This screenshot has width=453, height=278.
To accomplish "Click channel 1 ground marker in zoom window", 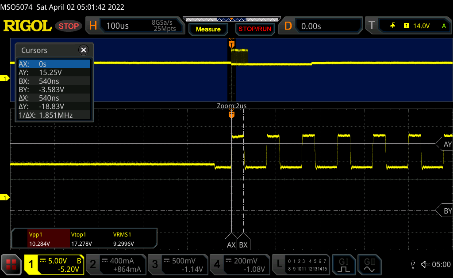I will coord(4,197).
